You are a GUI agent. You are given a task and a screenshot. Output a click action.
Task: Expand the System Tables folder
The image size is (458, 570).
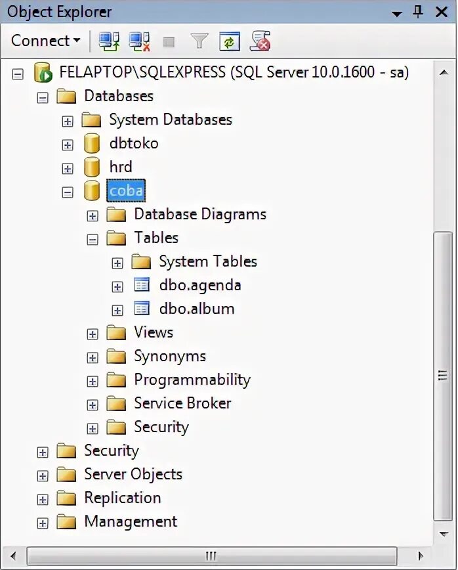[117, 263]
